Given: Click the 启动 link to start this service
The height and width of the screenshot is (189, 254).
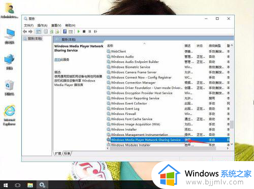Looking at the screenshot, I should [x=57, y=59].
